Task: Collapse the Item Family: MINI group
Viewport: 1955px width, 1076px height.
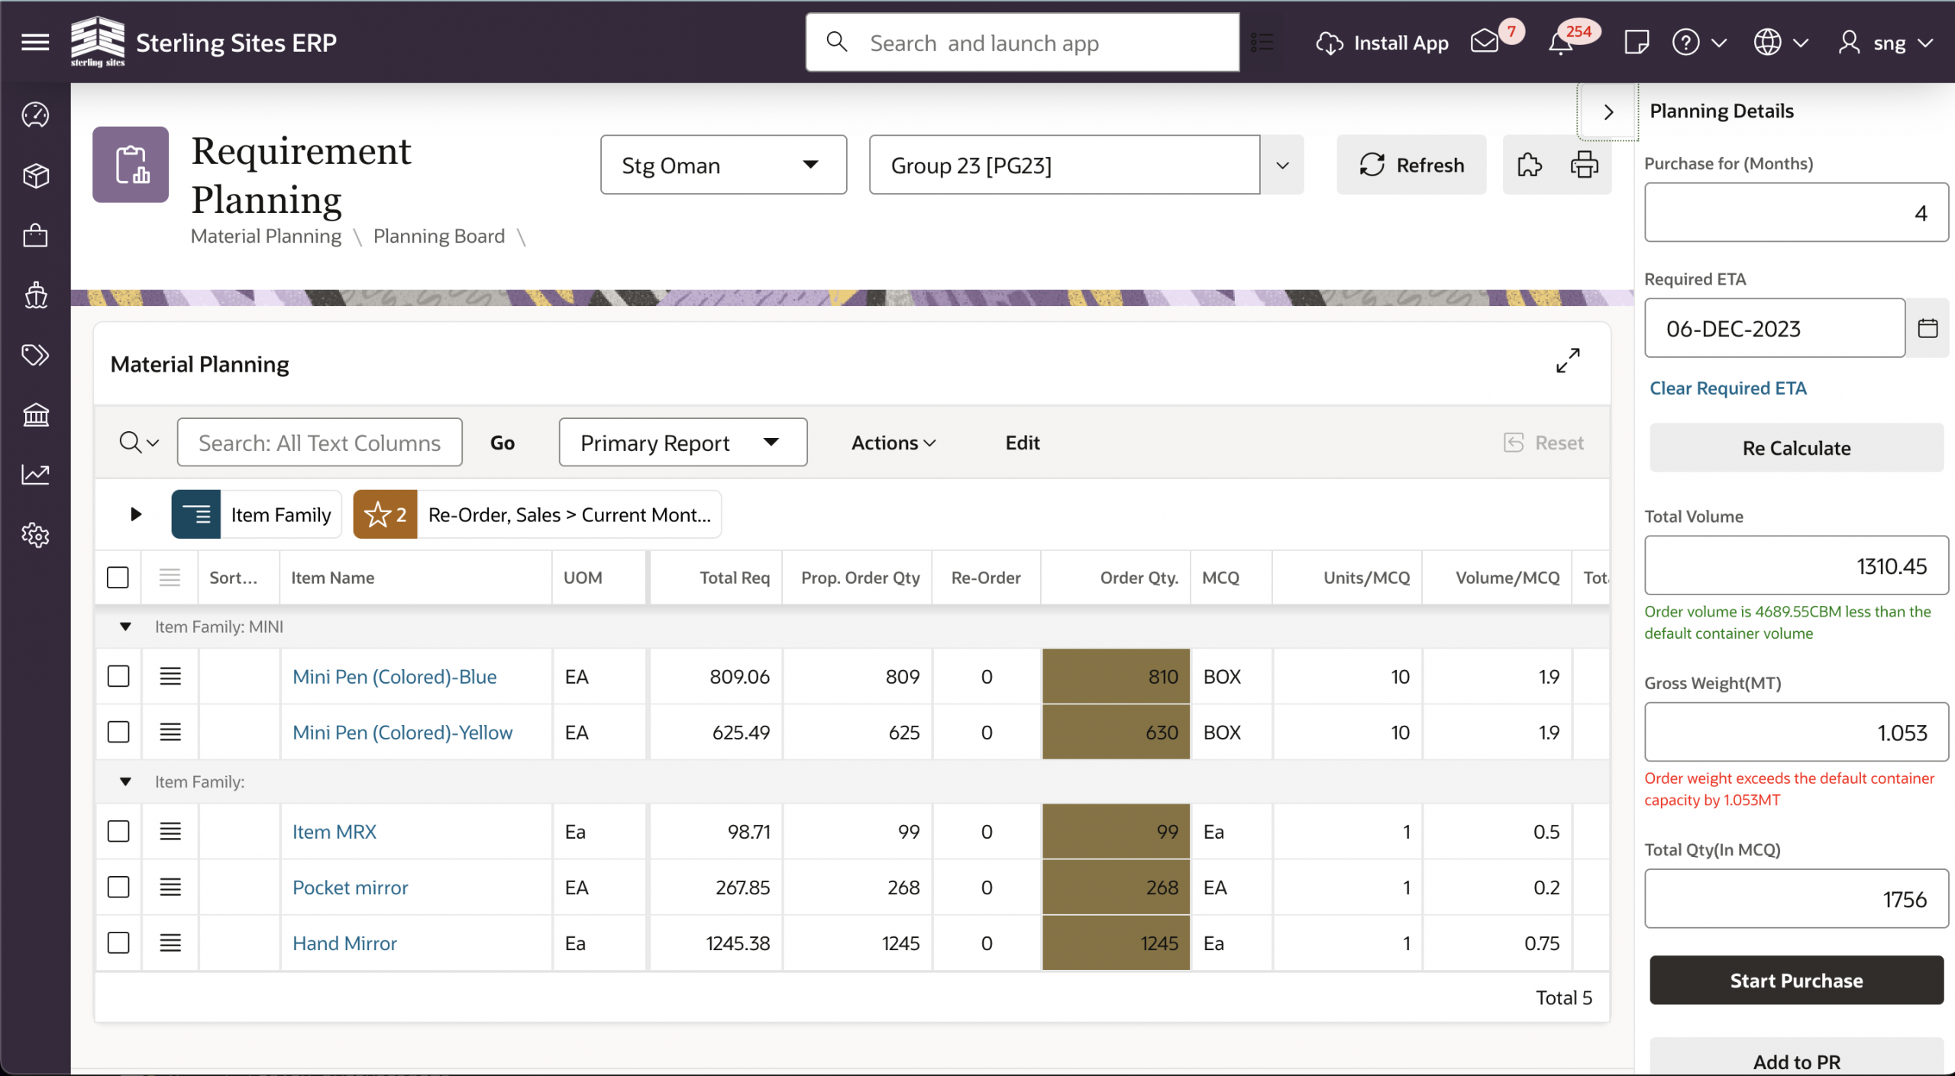Action: pos(125,627)
